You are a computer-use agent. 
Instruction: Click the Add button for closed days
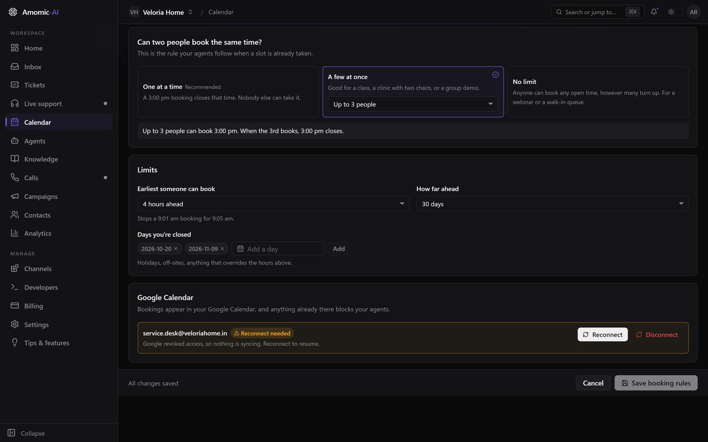click(339, 249)
